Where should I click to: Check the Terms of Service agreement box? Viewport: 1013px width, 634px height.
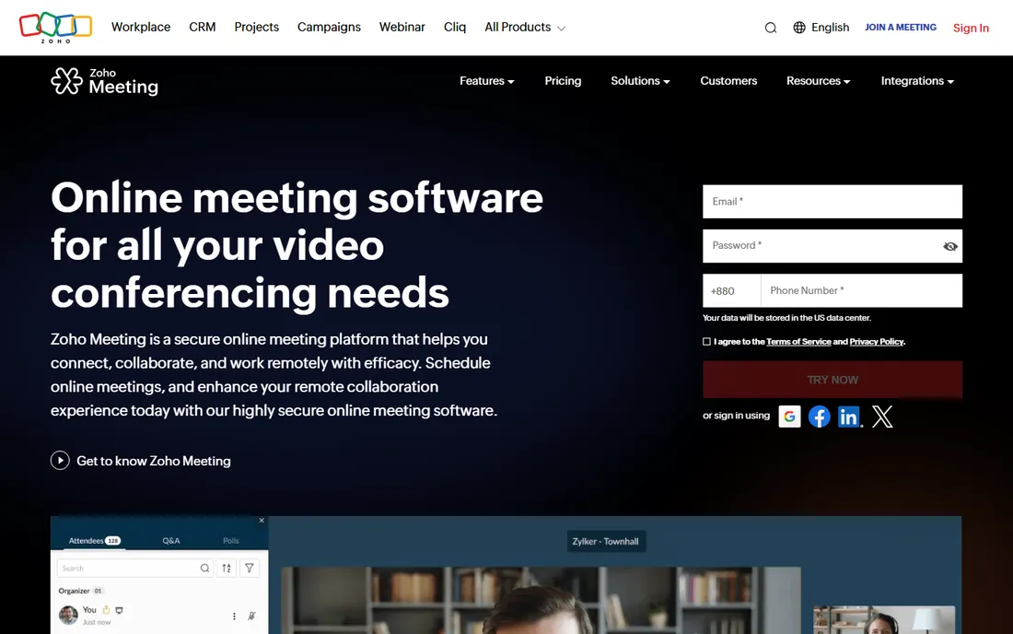pos(706,342)
